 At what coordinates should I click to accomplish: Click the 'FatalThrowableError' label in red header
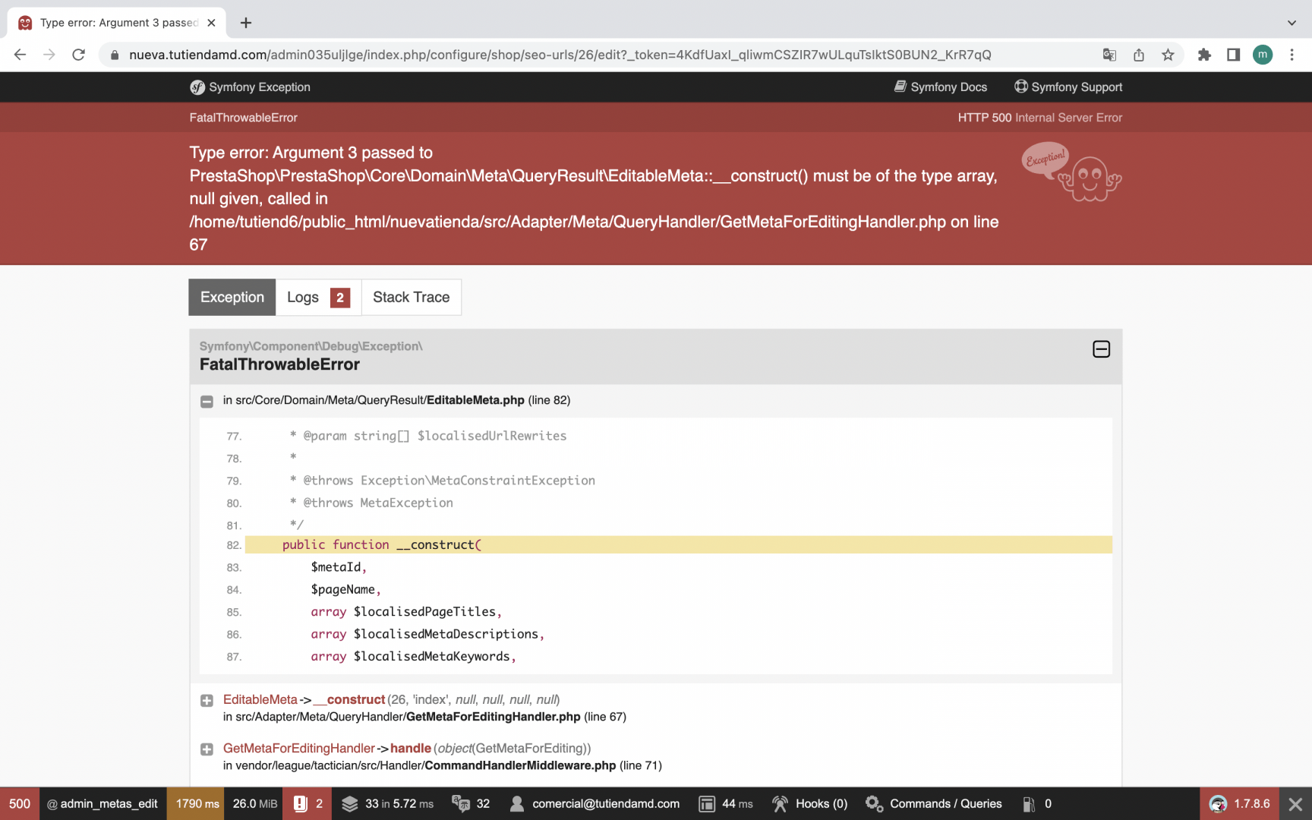pos(243,118)
